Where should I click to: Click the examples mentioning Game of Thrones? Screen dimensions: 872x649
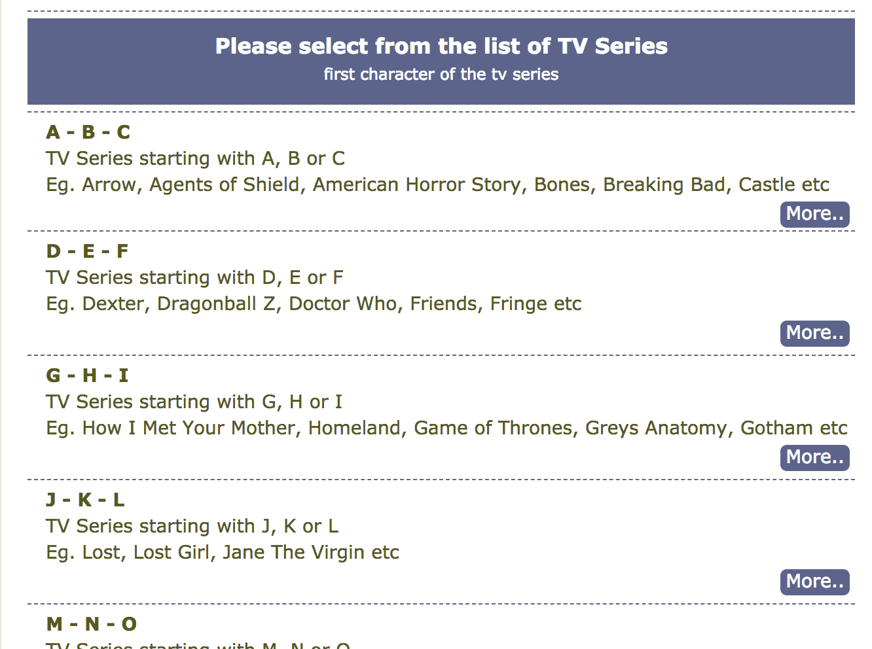click(446, 428)
